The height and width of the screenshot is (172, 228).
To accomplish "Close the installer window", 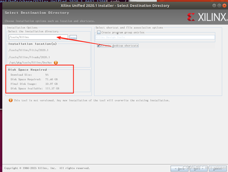I will (225, 5).
